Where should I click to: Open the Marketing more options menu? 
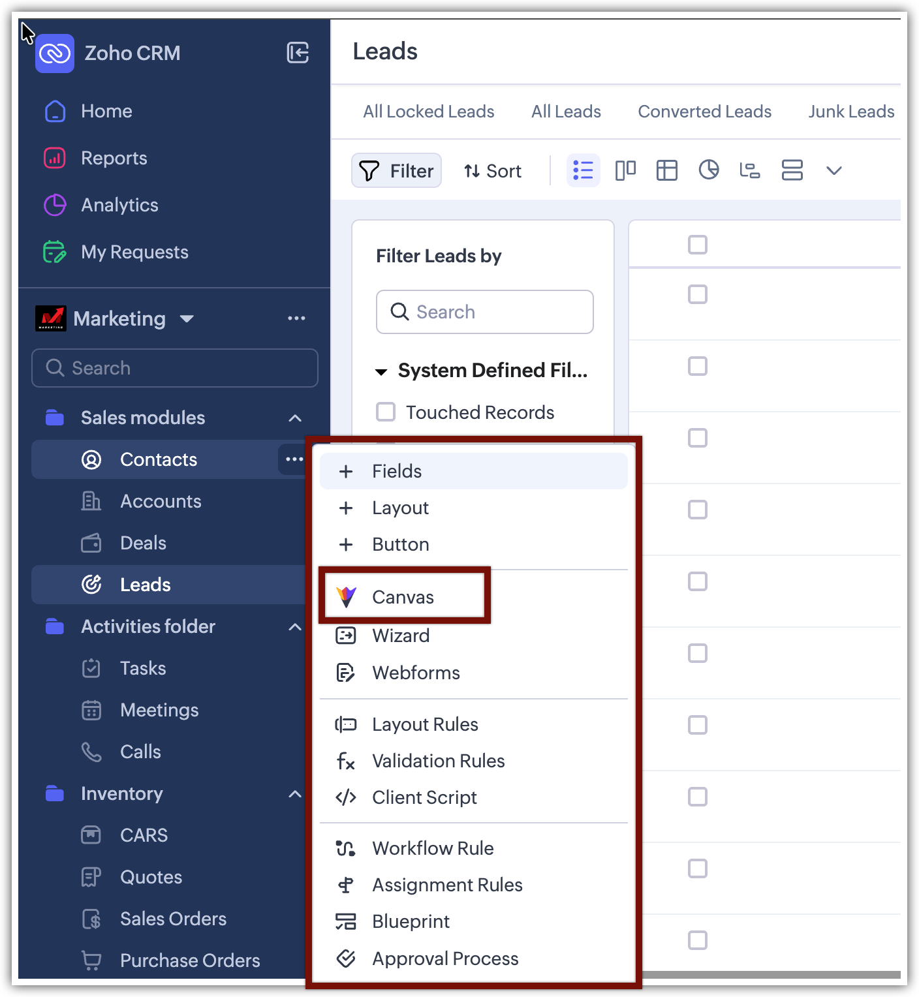coord(296,318)
